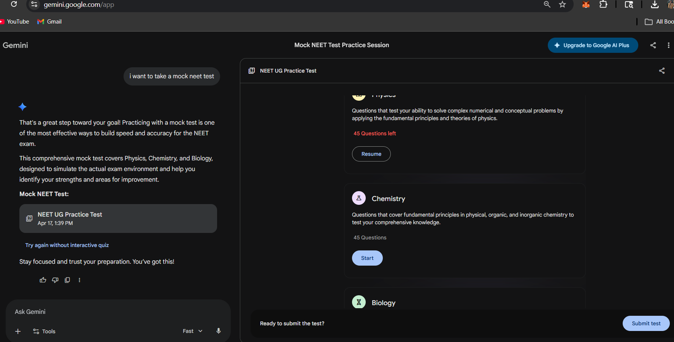Open the Downloads icon in browser toolbar
The height and width of the screenshot is (342, 674).
[x=655, y=5]
